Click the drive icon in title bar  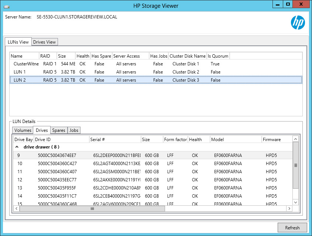point(7,7)
